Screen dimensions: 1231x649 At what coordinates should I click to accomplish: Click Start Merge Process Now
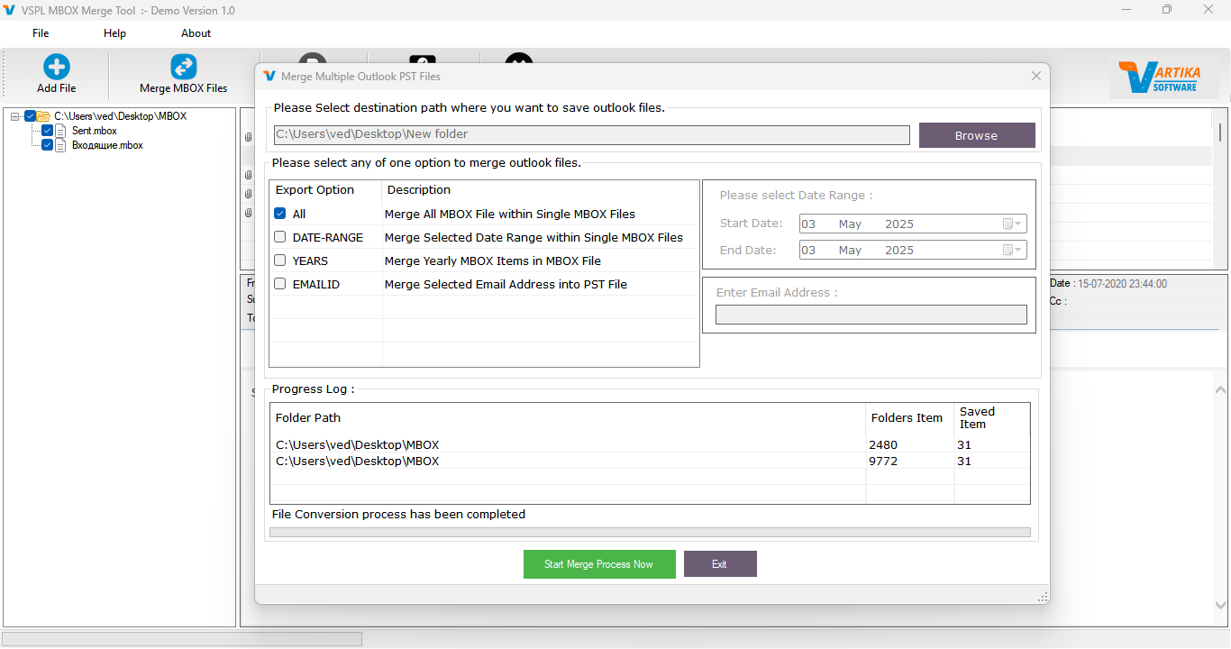click(599, 564)
